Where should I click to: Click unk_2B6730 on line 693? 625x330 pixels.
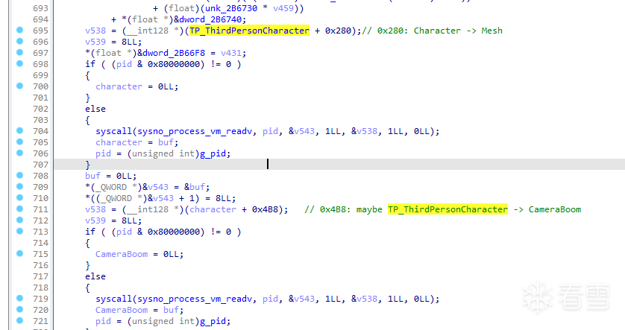click(x=231, y=8)
